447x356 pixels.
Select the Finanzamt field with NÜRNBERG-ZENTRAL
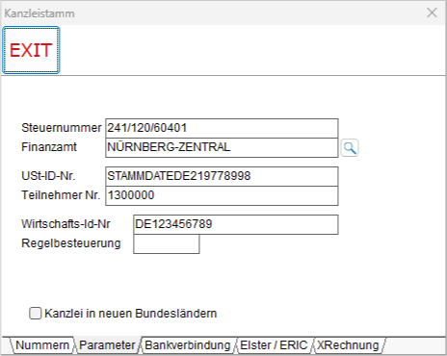pos(222,147)
